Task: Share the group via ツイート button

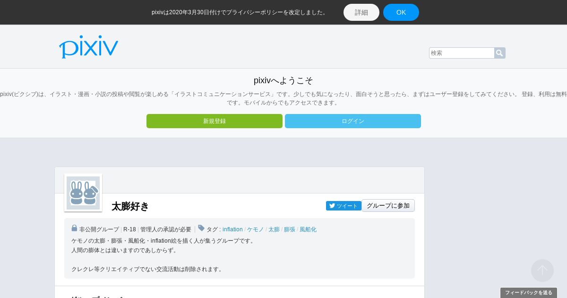Action: pos(344,206)
